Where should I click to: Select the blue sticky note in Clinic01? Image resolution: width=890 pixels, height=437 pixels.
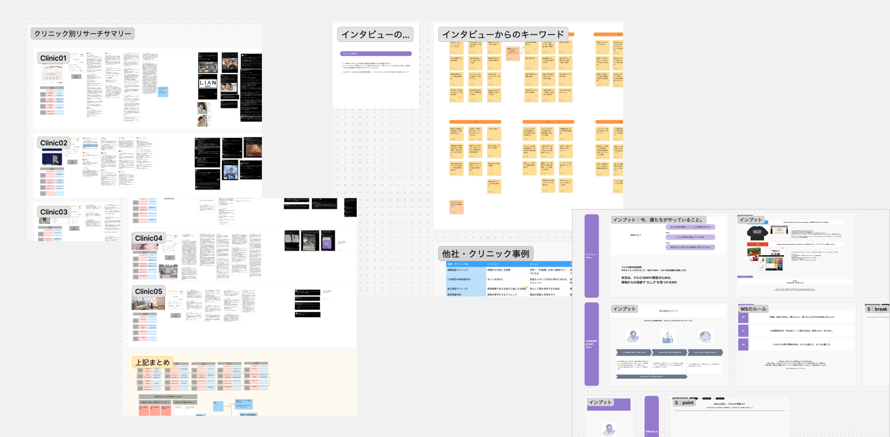[163, 91]
